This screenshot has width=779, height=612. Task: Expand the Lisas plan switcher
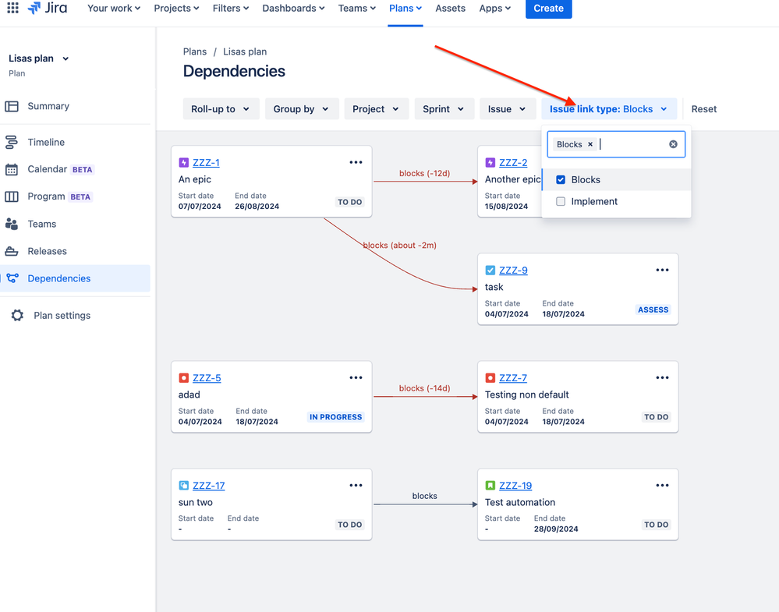tap(39, 58)
